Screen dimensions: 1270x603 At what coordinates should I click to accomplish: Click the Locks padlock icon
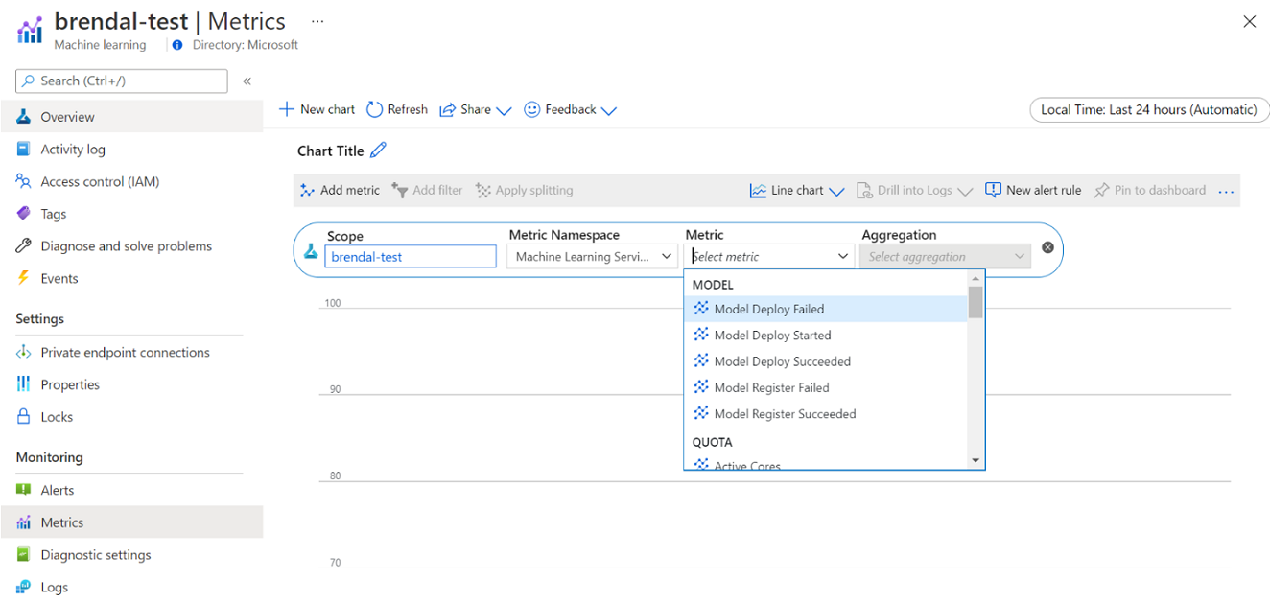click(x=24, y=416)
